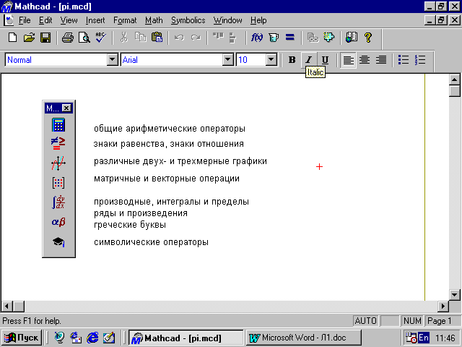Align regions down icon
The width and height of the screenshot is (462, 347).
(232, 38)
